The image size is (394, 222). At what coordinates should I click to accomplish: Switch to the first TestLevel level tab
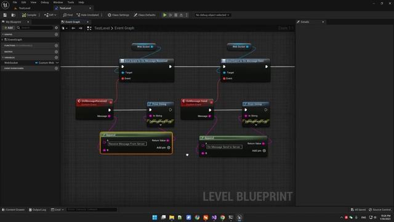25,8
